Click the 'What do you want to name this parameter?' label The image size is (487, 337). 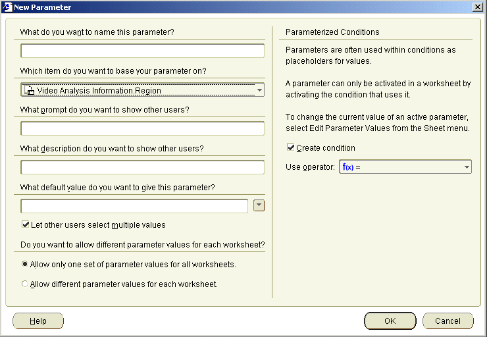coord(97,32)
